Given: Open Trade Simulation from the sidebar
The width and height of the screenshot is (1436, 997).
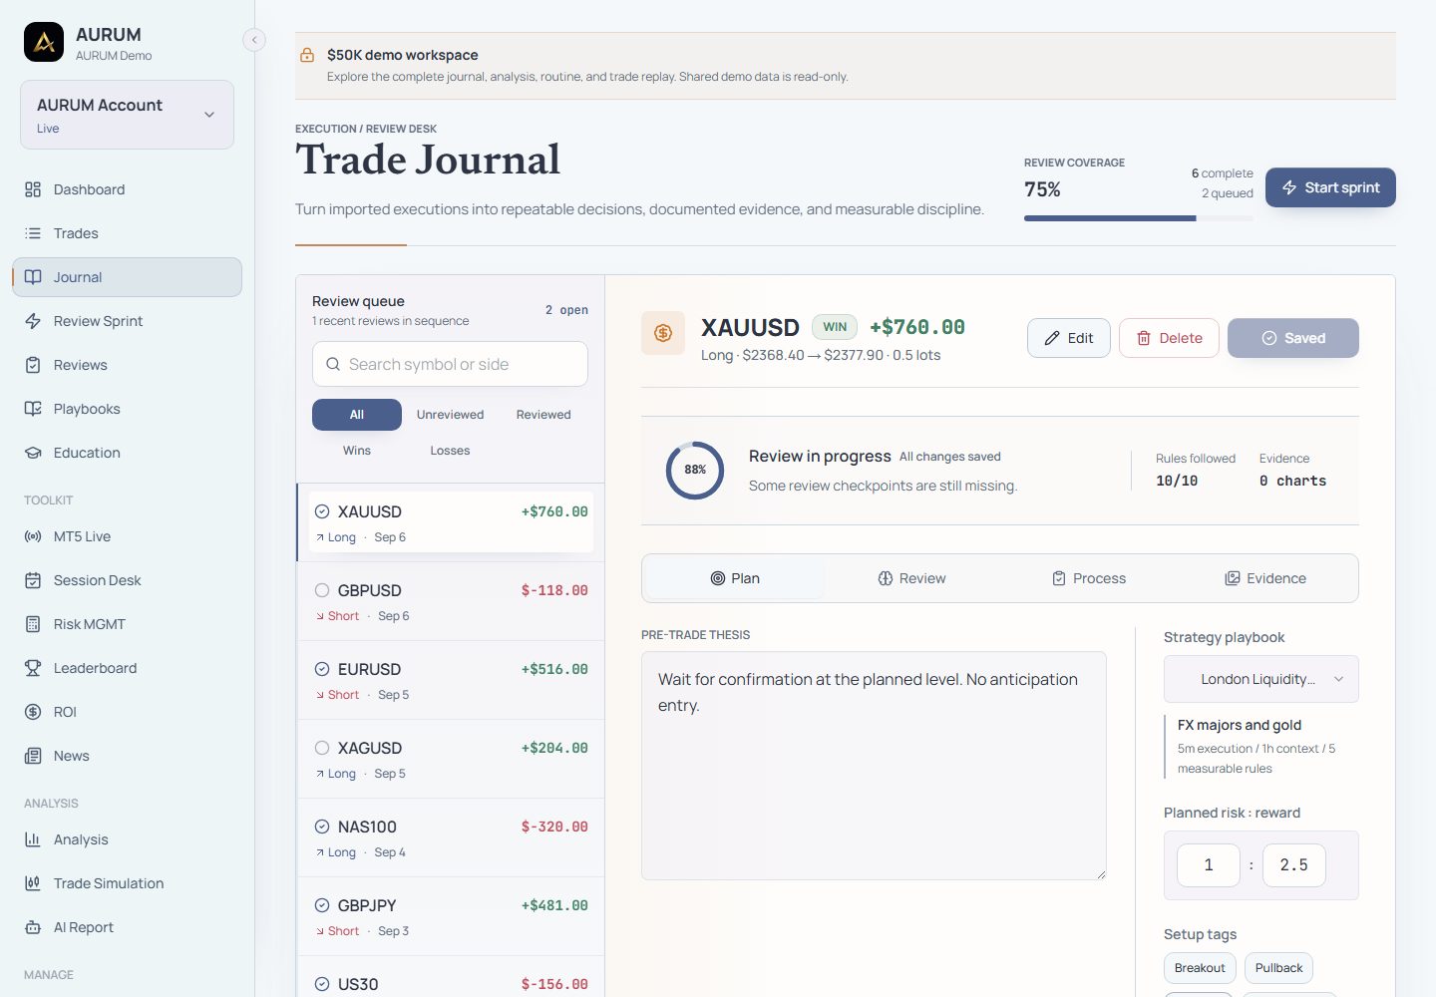Looking at the screenshot, I should (x=127, y=883).
